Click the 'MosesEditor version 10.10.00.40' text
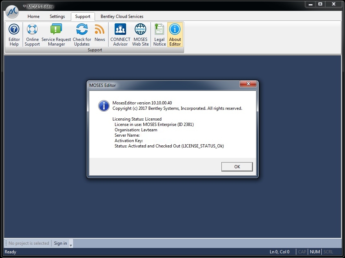Image resolution: width=345 pixels, height=258 pixels. pos(142,103)
